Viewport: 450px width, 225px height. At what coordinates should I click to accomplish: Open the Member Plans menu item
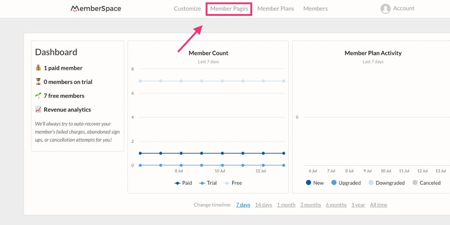(276, 8)
